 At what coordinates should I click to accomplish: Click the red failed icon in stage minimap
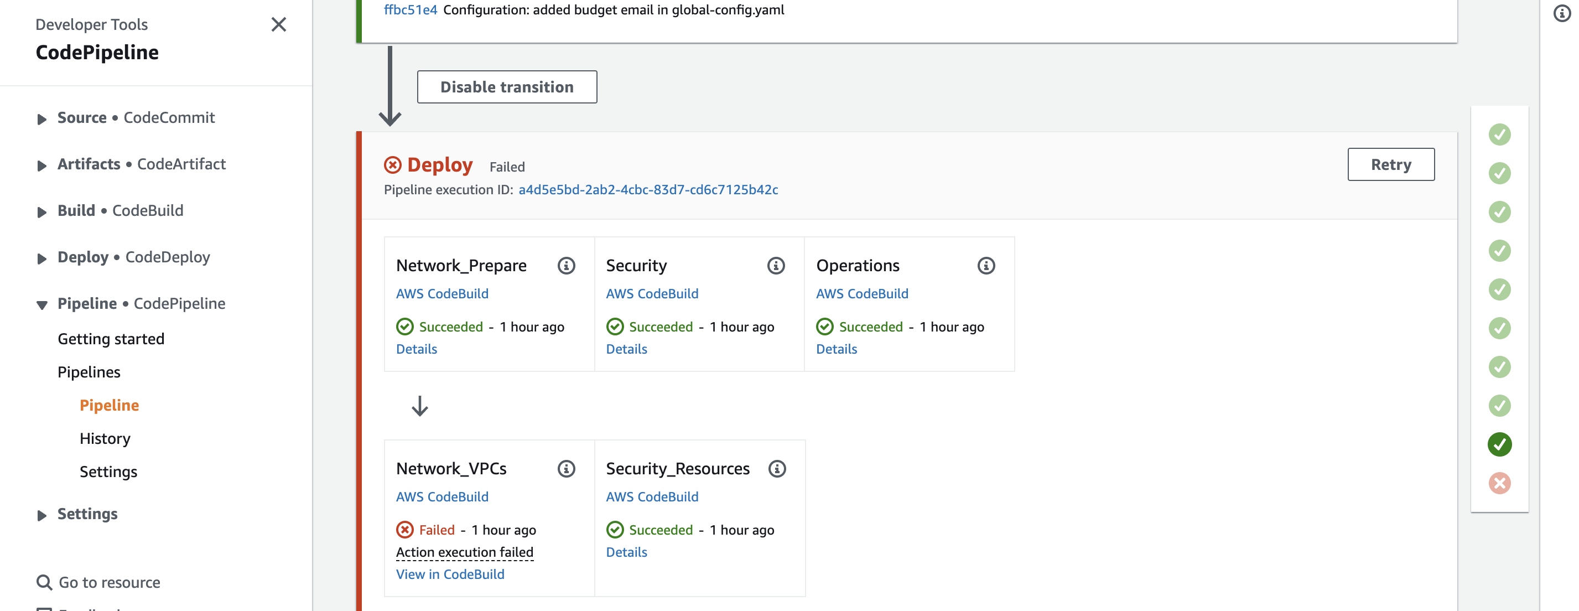pos(1500,483)
